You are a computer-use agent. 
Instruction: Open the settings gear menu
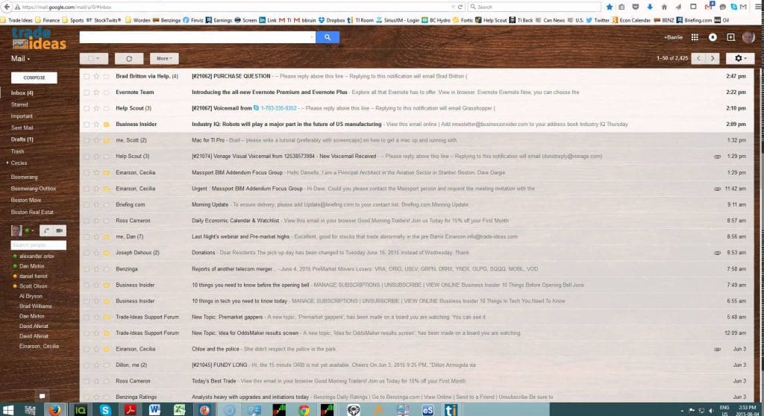click(x=740, y=58)
